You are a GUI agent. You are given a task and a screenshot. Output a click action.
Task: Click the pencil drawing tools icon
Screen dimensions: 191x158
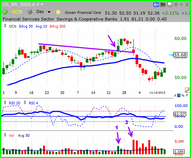point(188,90)
